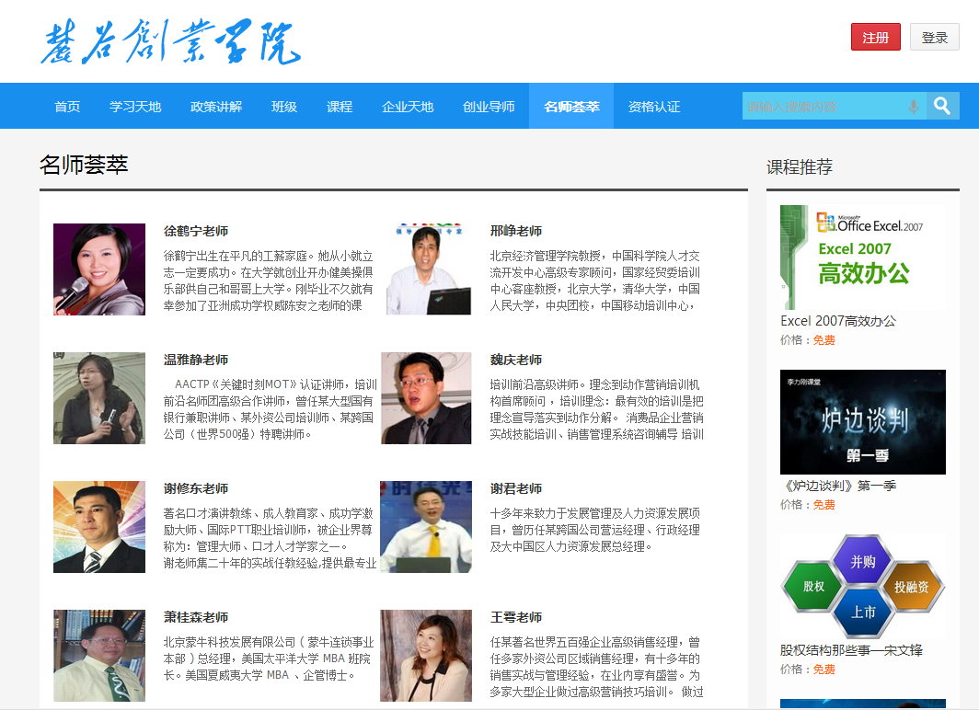Select 创业导师 in the nav bar
This screenshot has width=979, height=710.
pos(489,107)
